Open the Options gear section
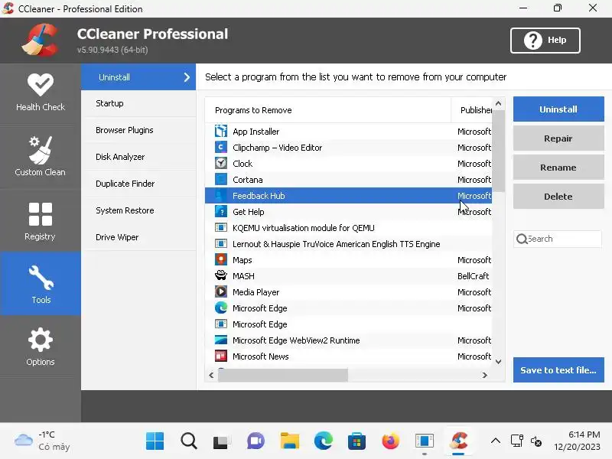This screenshot has height=459, width=612. pos(41,347)
